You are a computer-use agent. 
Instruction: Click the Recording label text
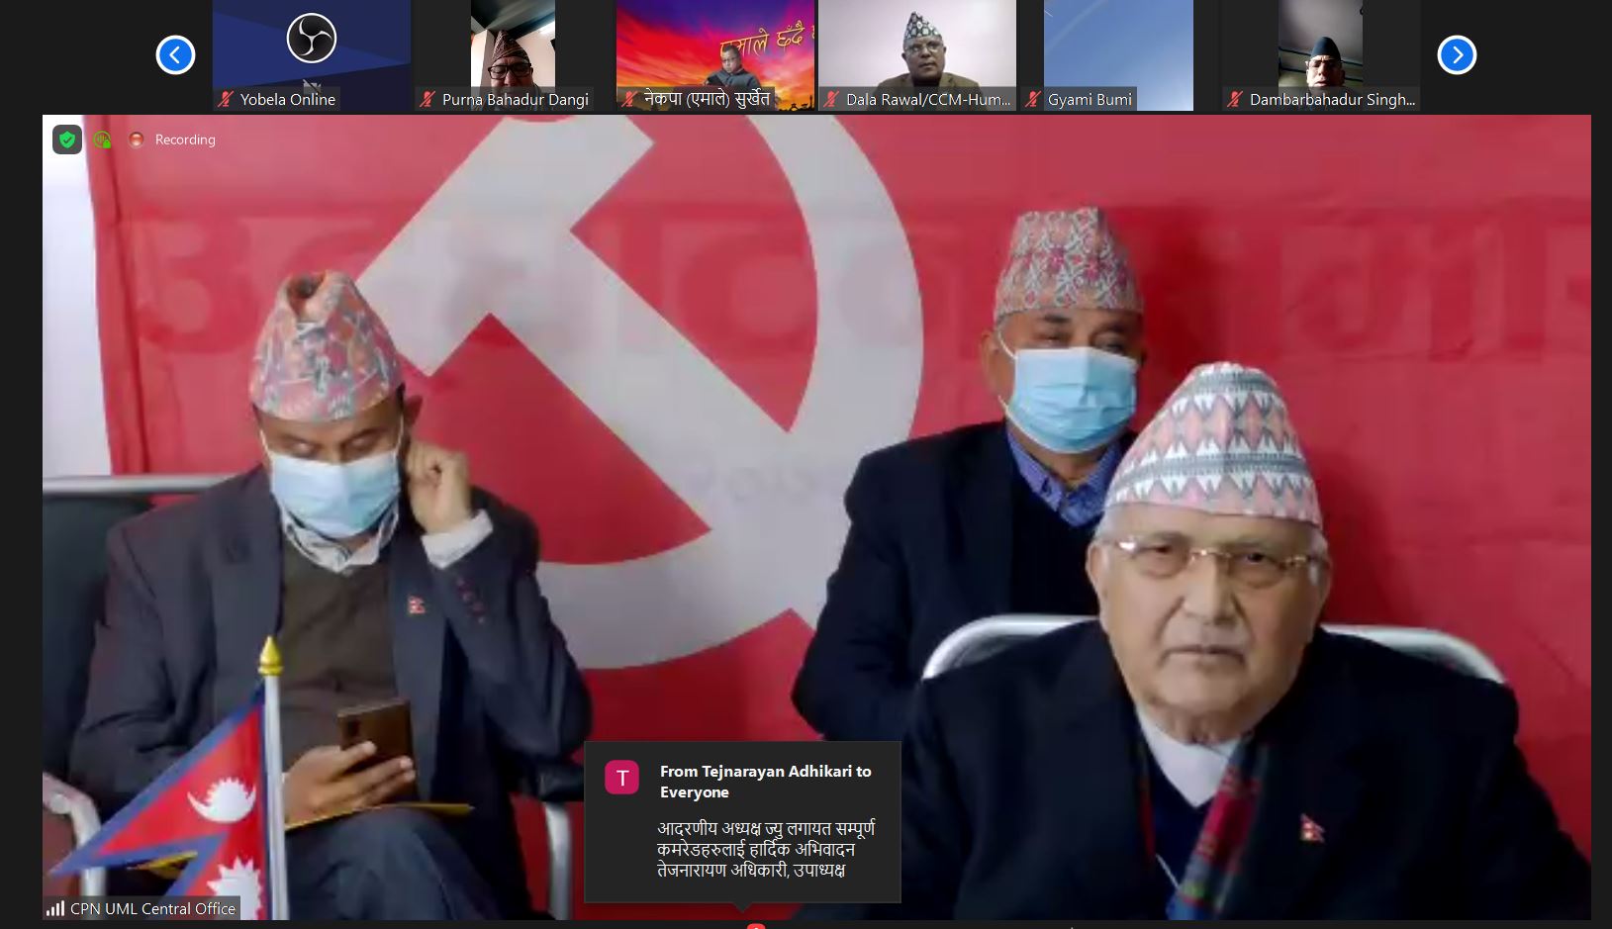(x=185, y=139)
